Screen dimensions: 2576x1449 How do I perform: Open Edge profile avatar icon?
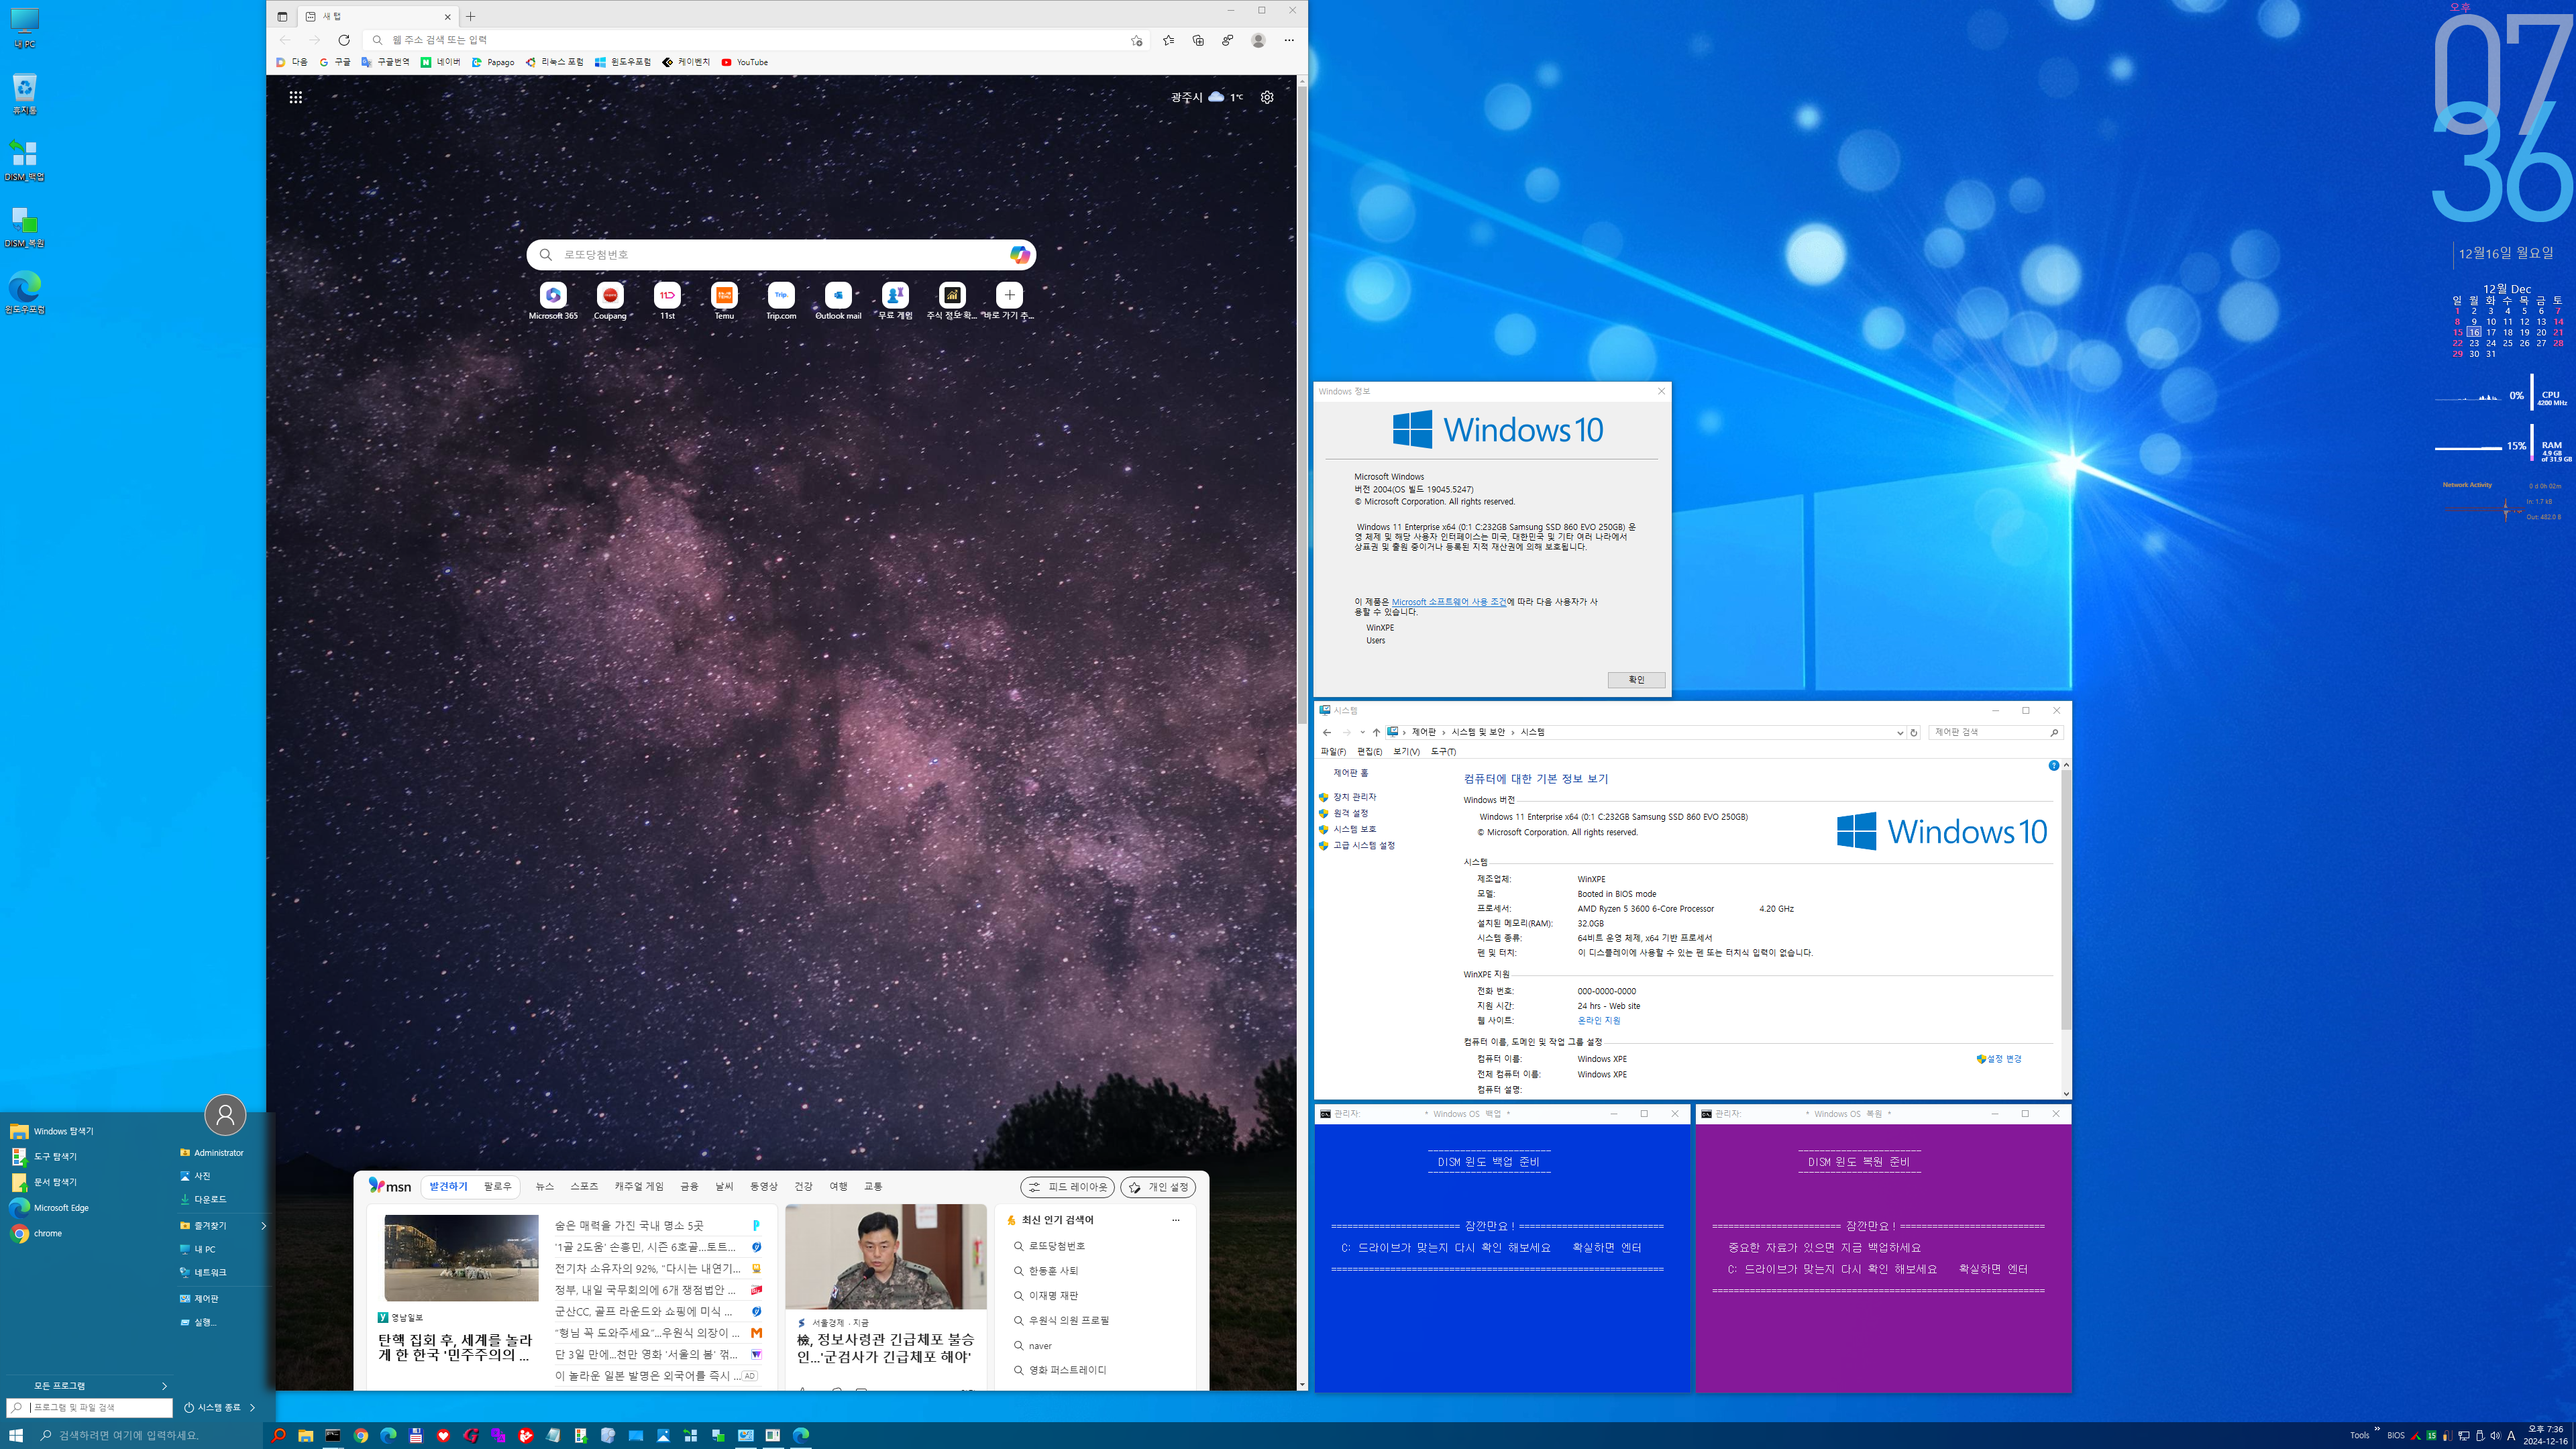pos(1258,40)
